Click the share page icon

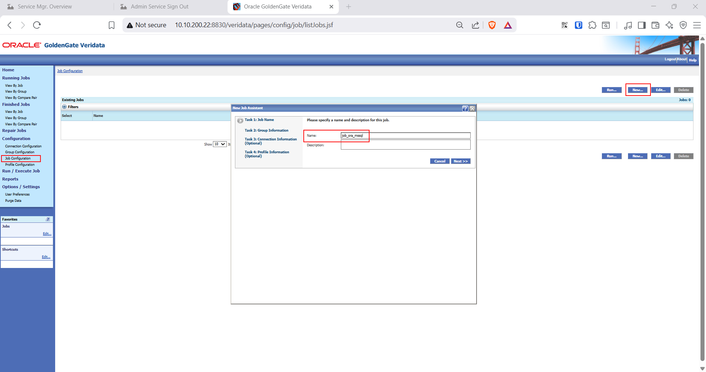click(475, 25)
